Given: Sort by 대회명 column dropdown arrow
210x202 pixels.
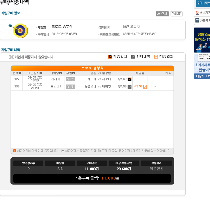Looking at the screenshot, I should click(x=60, y=73).
